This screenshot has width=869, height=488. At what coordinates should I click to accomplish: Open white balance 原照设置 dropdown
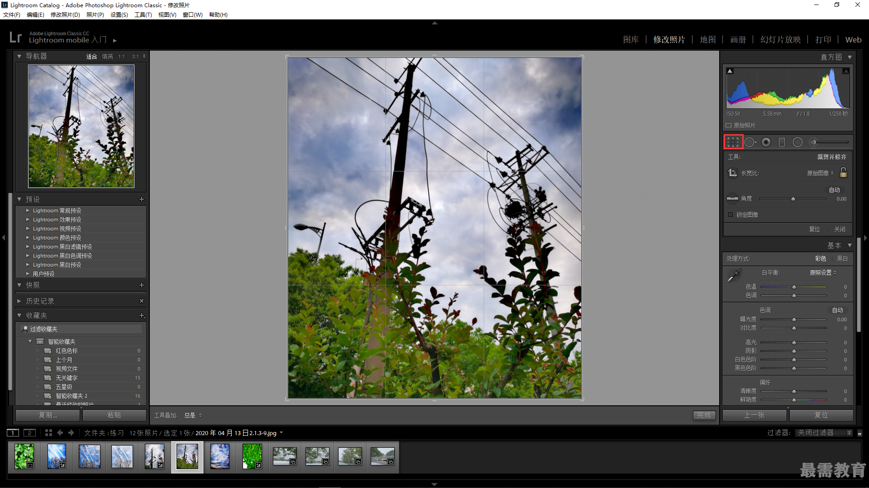[823, 272]
